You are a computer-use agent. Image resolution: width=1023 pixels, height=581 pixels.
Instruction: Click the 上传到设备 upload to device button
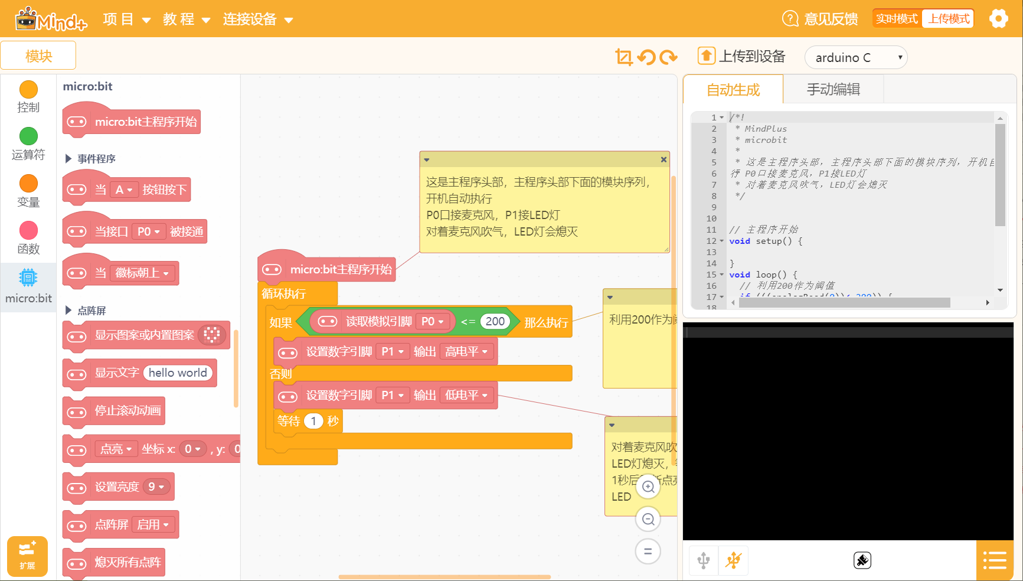pos(741,57)
